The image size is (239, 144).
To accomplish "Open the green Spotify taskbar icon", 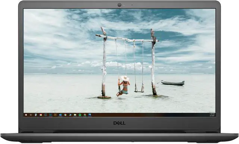I will click(80, 115).
